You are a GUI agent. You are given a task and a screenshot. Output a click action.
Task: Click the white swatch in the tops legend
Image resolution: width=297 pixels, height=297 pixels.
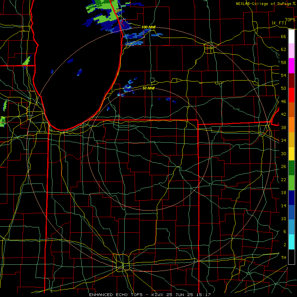coord(291,36)
